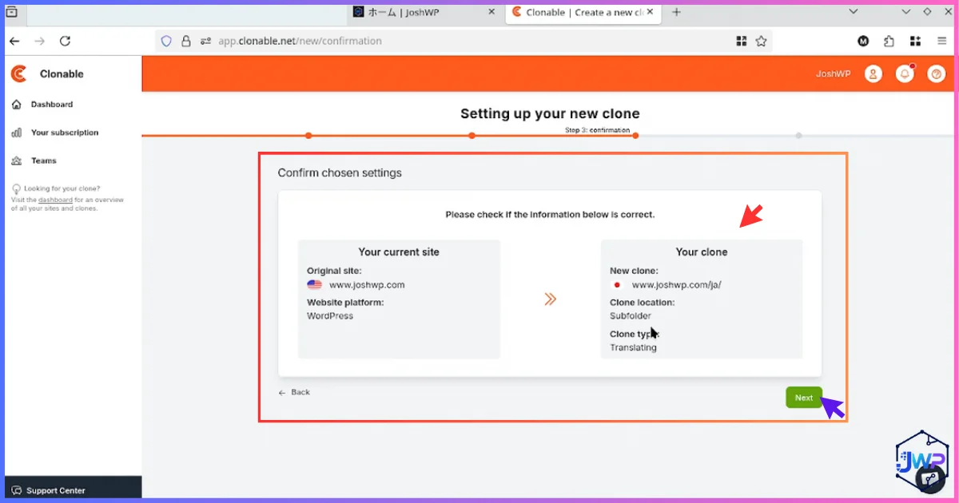Open Your subscription in sidebar
This screenshot has height=503, width=959.
(x=65, y=133)
